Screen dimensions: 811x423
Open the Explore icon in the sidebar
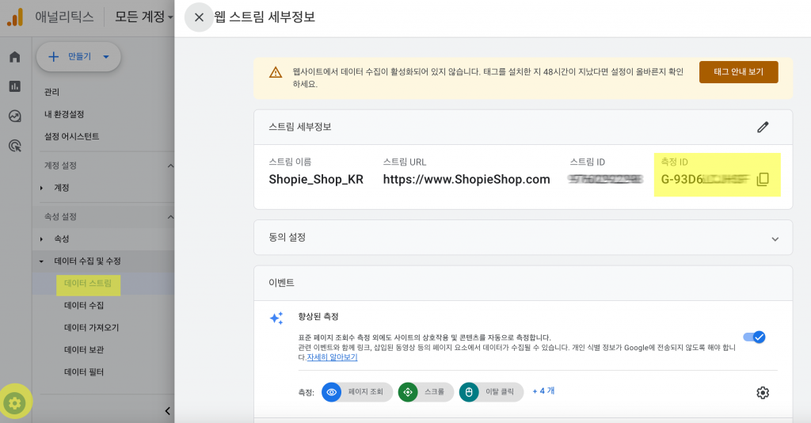coord(15,116)
